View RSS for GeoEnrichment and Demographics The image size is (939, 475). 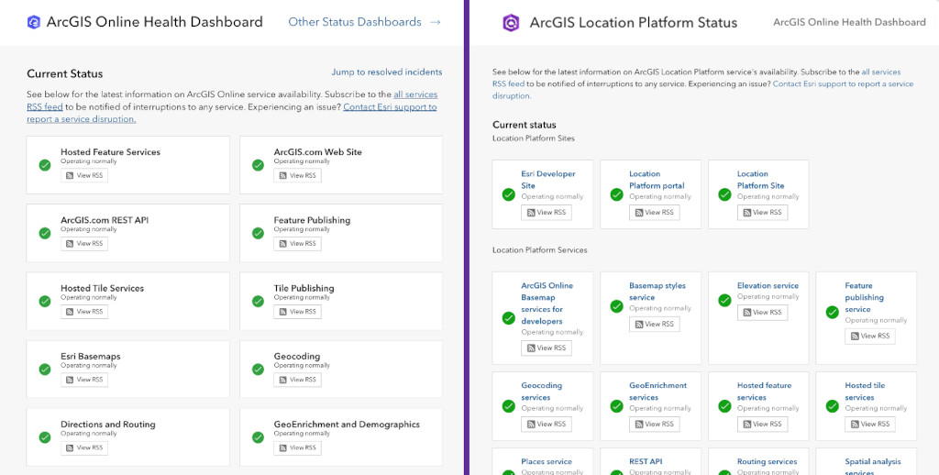(x=297, y=447)
